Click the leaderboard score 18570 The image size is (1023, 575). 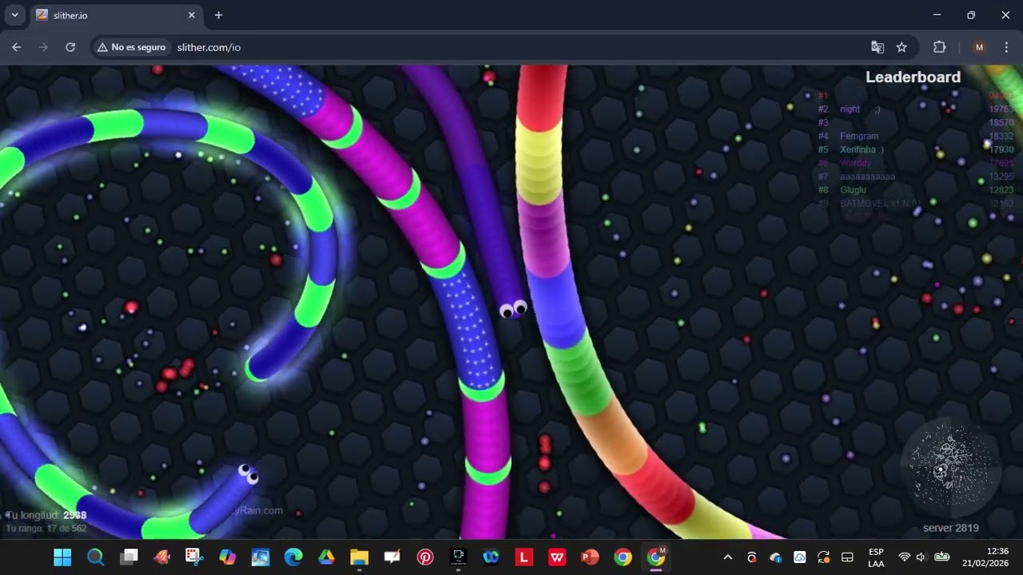coord(1001,123)
